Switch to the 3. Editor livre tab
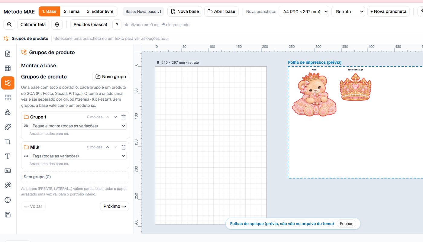 [100, 11]
